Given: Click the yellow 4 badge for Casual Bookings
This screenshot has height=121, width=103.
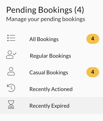Looking at the screenshot, I should [93, 72].
